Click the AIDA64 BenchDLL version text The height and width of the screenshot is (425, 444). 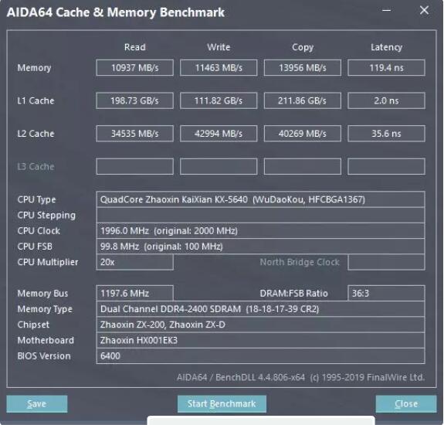[x=300, y=377]
